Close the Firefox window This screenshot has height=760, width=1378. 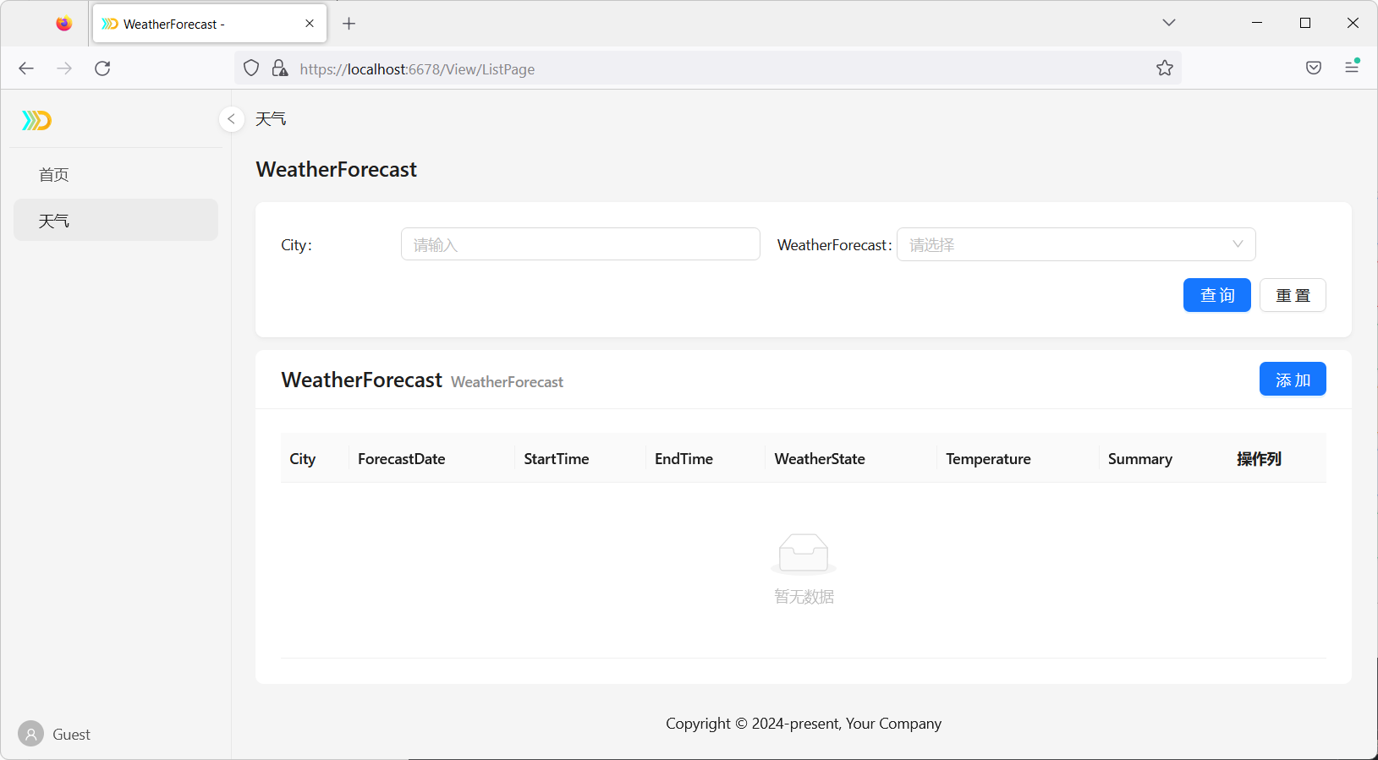pos(1353,23)
